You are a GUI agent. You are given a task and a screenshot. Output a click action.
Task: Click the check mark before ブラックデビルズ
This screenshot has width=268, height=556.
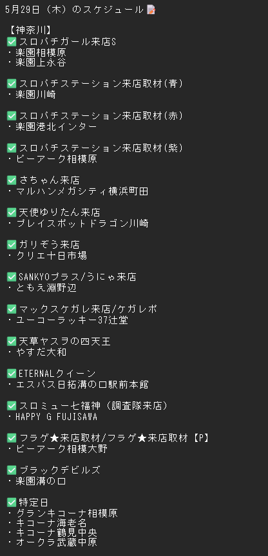click(12, 470)
